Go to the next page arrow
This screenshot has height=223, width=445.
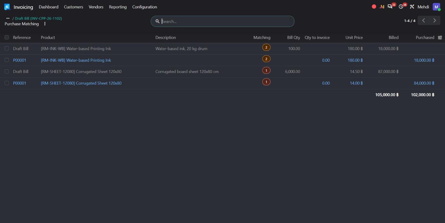435,20
